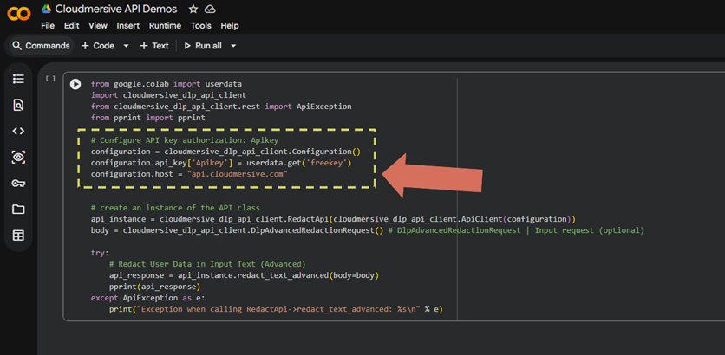Click the notebook title Cloudmersive API Demos
Screen dimensions: 725x355
pos(116,9)
